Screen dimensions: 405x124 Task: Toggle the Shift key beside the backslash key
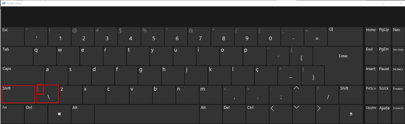point(18,94)
